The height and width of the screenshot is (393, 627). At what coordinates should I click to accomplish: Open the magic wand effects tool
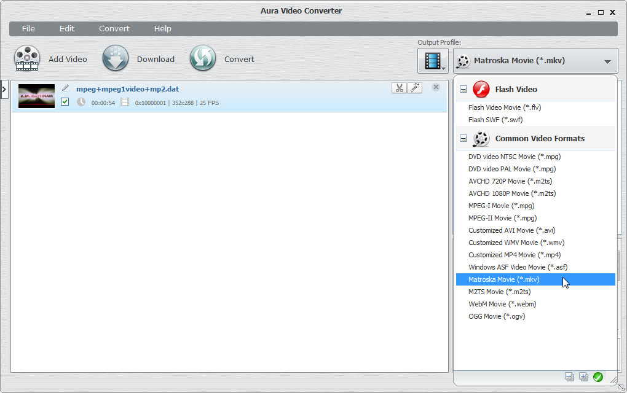coord(415,88)
